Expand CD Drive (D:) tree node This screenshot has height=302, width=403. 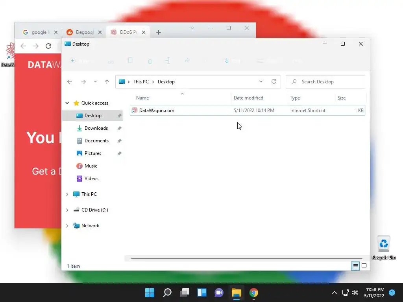click(x=67, y=210)
